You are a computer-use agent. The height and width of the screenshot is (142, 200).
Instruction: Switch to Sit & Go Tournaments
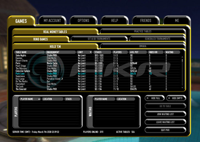point(99,39)
